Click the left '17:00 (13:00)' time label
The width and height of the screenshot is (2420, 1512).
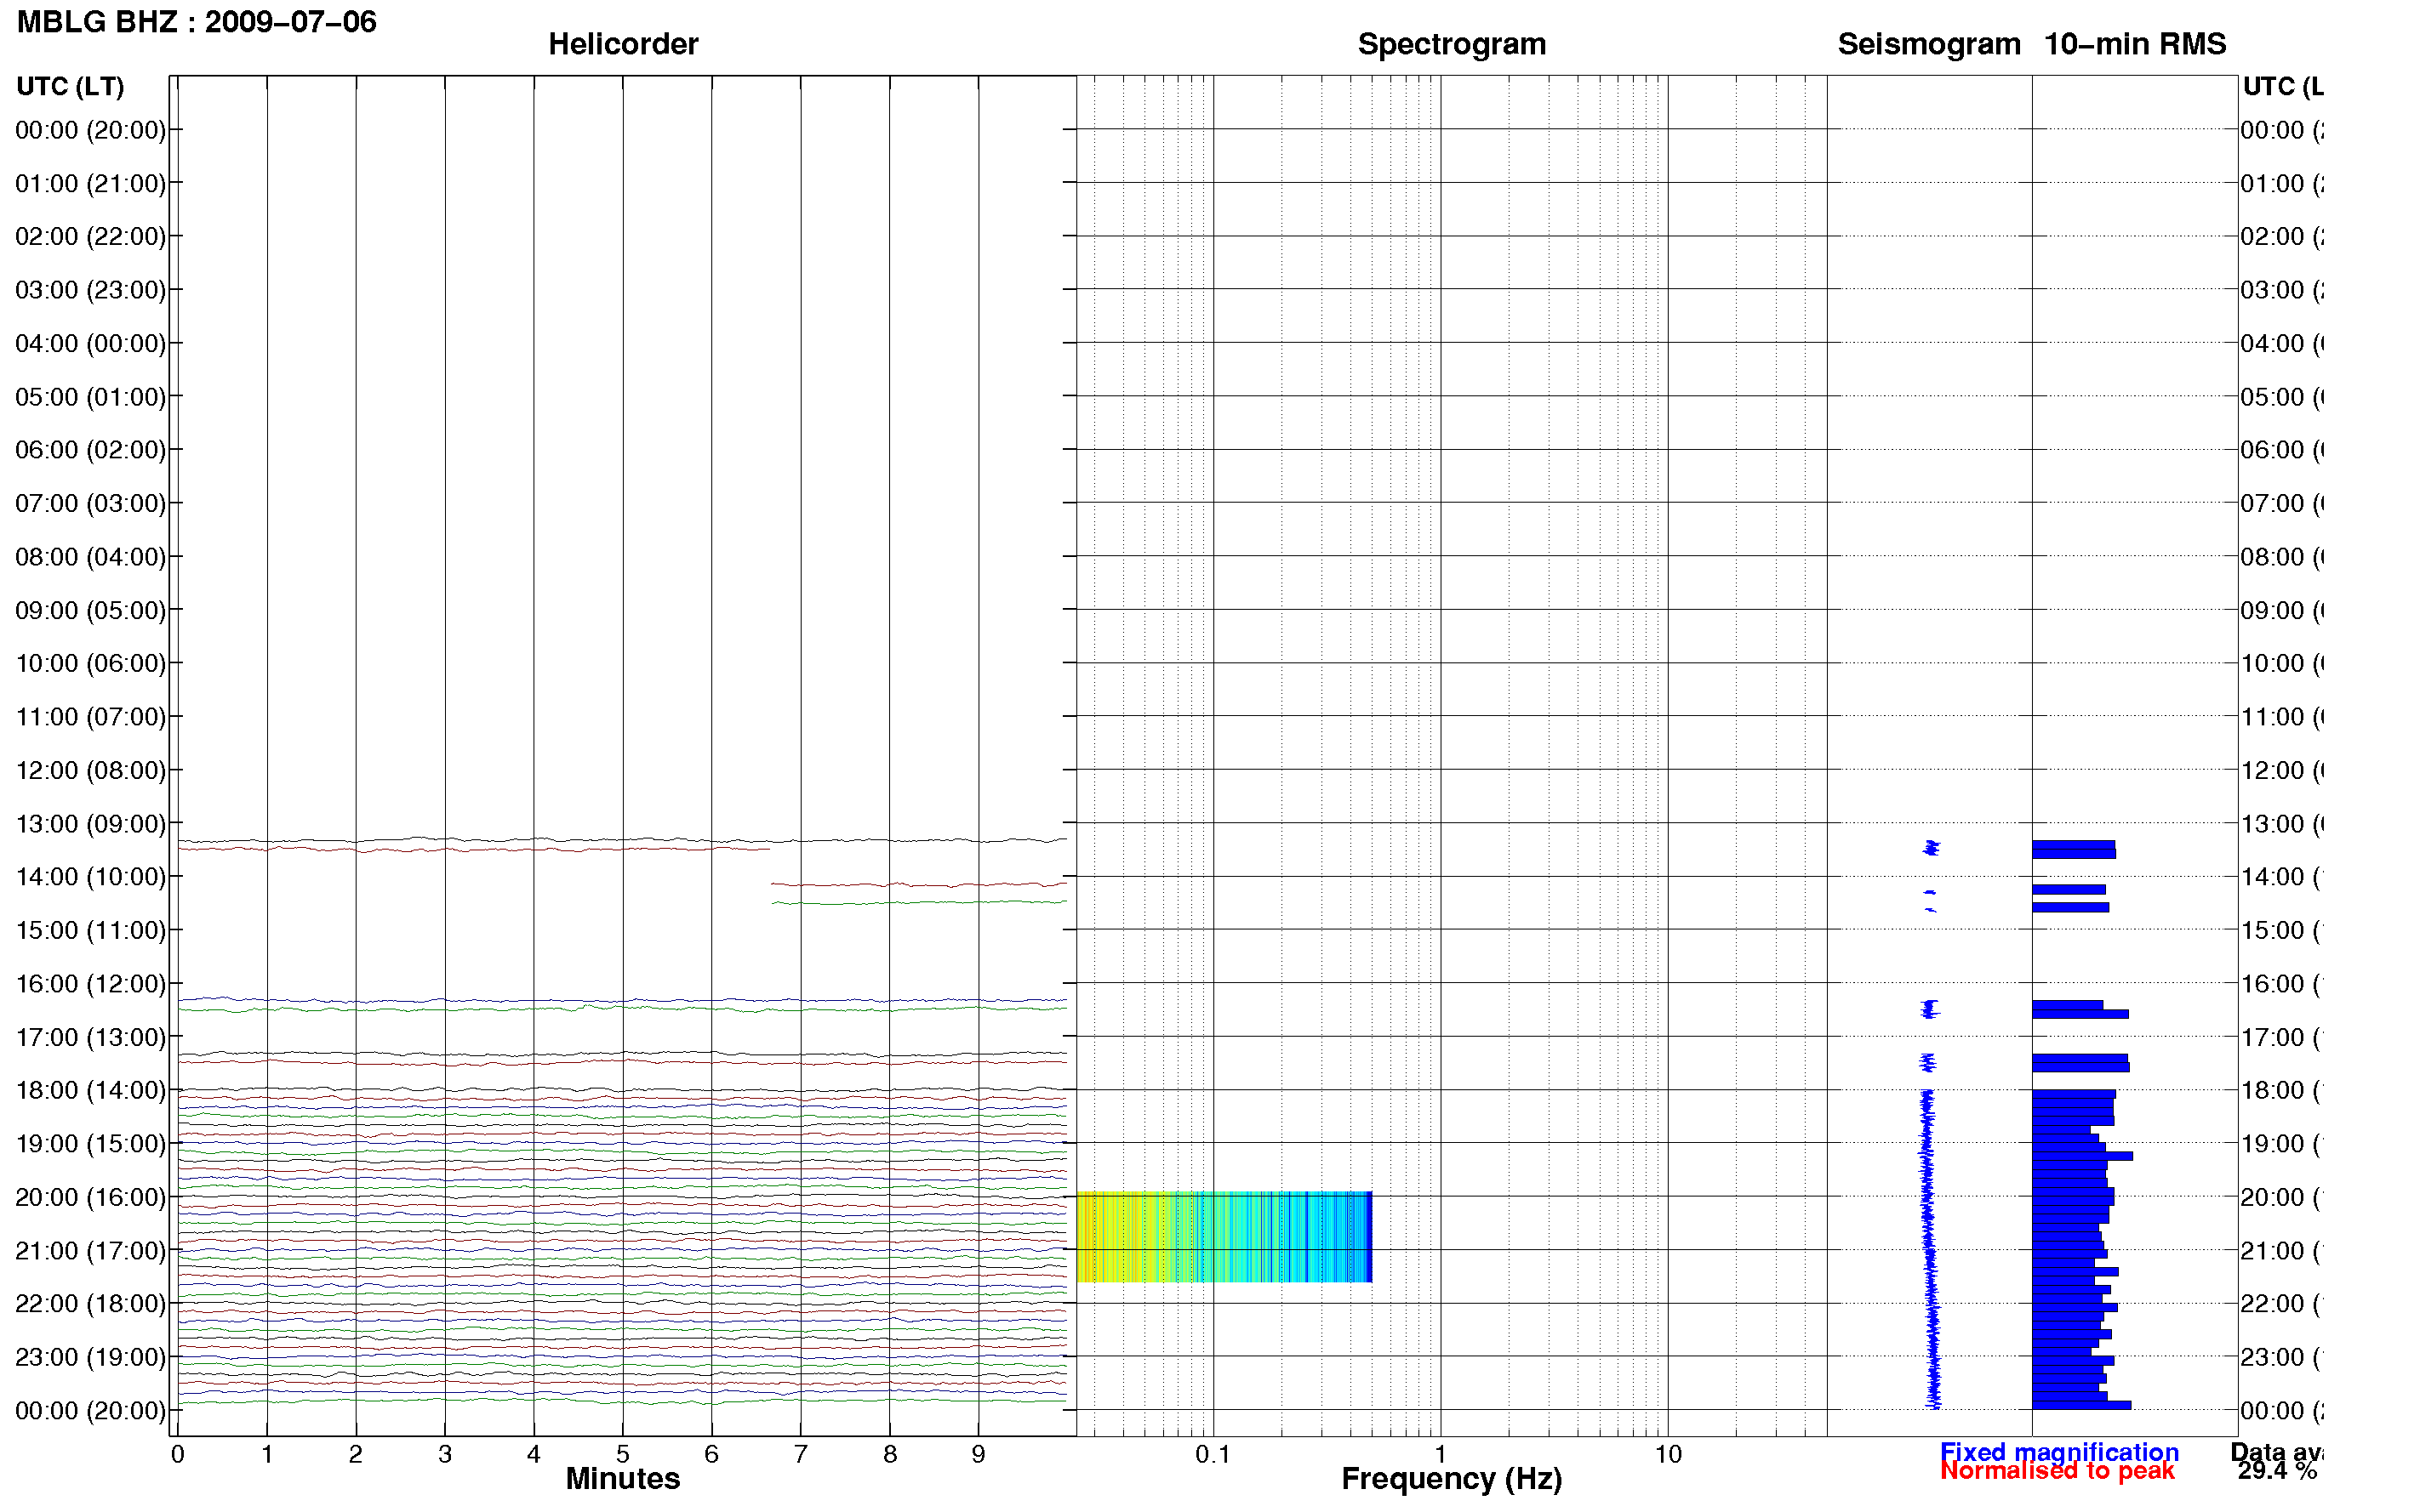pyautogui.click(x=90, y=1037)
